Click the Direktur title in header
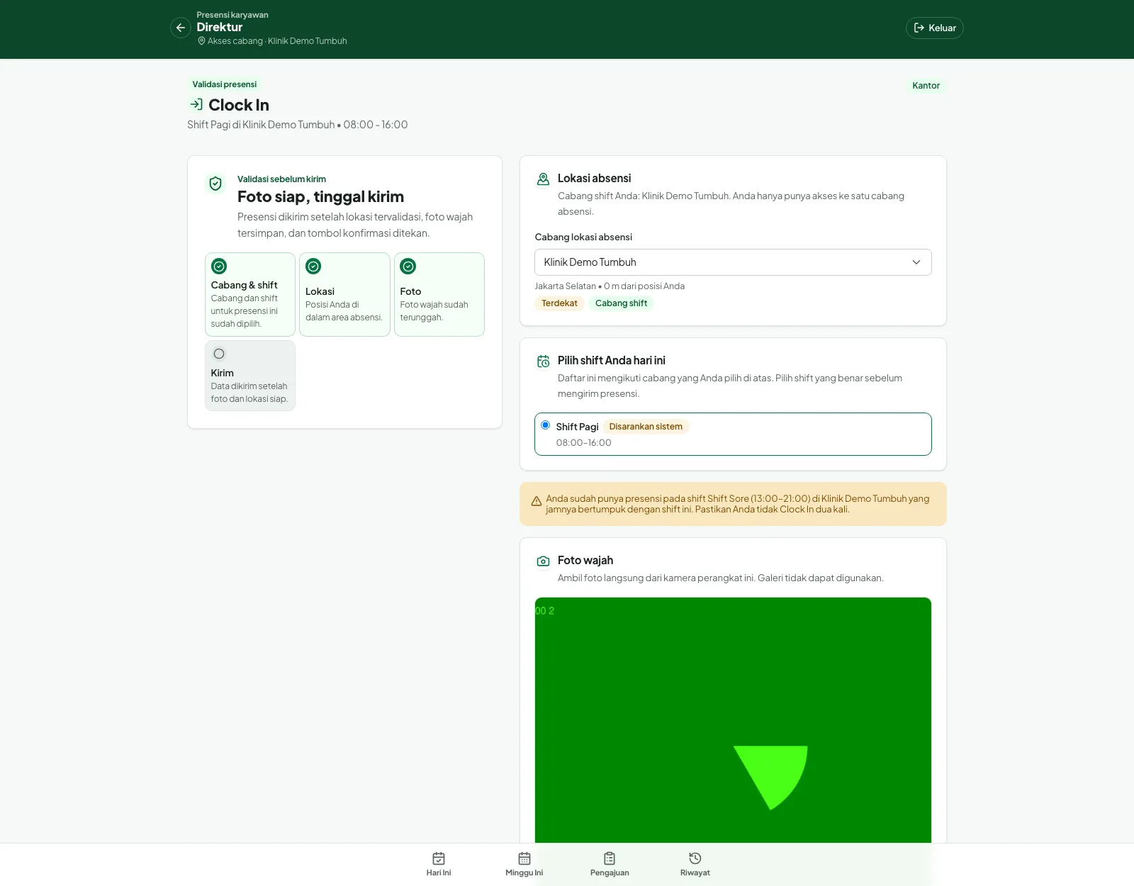 pos(220,27)
